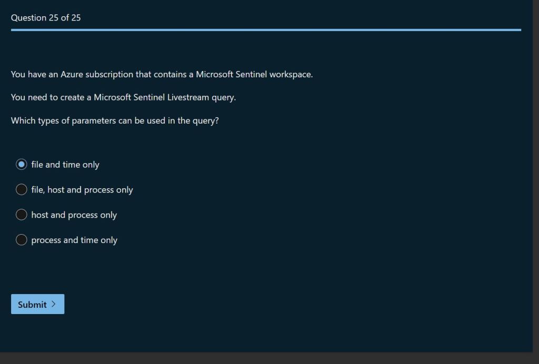The width and height of the screenshot is (539, 364).
Task: Click the word "parameters" in the question
Action: pos(94,121)
